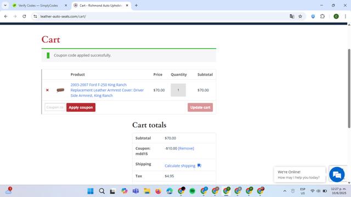Open the Wi-Fi network icon

pos(313,191)
